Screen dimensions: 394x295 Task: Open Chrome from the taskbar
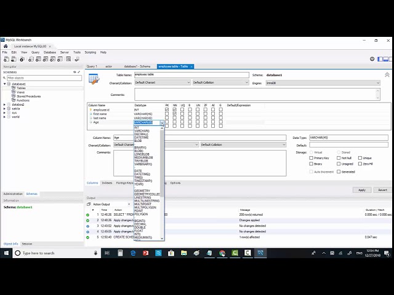coord(222,253)
